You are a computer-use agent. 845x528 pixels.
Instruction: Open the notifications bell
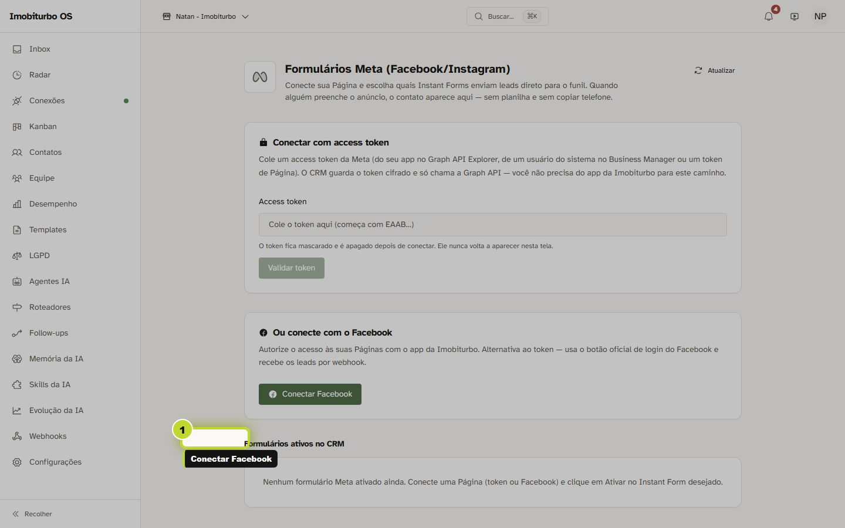click(x=769, y=16)
